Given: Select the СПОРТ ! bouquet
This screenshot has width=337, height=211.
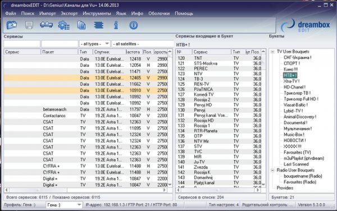Looking at the screenshot, I should [292, 63].
